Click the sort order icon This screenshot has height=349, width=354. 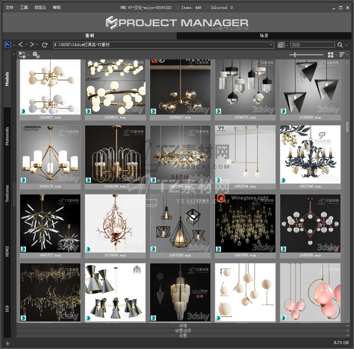(342, 55)
